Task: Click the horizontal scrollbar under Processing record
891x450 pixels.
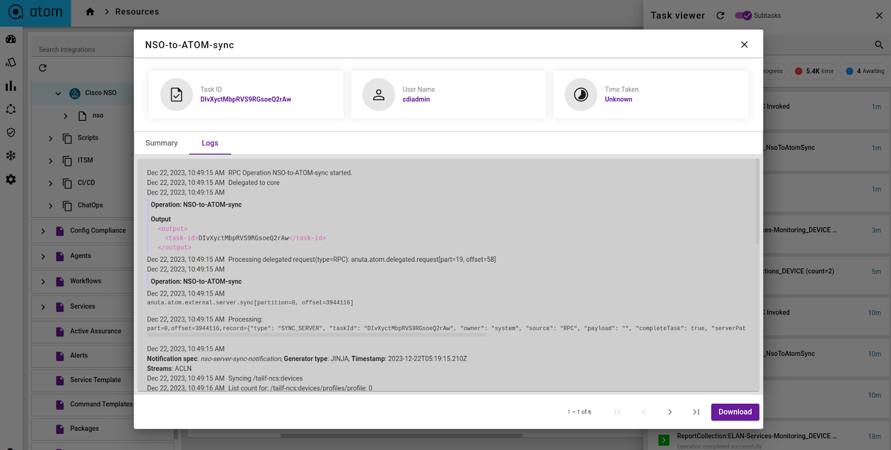Action: coord(316,335)
